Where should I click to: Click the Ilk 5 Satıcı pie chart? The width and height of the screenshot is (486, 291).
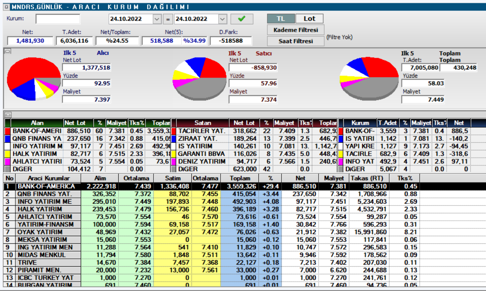200,79
